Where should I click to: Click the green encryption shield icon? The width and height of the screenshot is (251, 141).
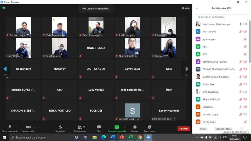tap(4, 8)
